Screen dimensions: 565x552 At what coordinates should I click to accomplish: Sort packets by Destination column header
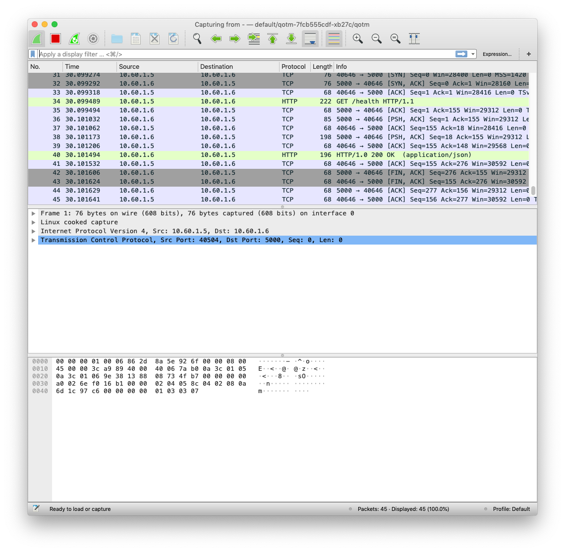[x=238, y=66]
